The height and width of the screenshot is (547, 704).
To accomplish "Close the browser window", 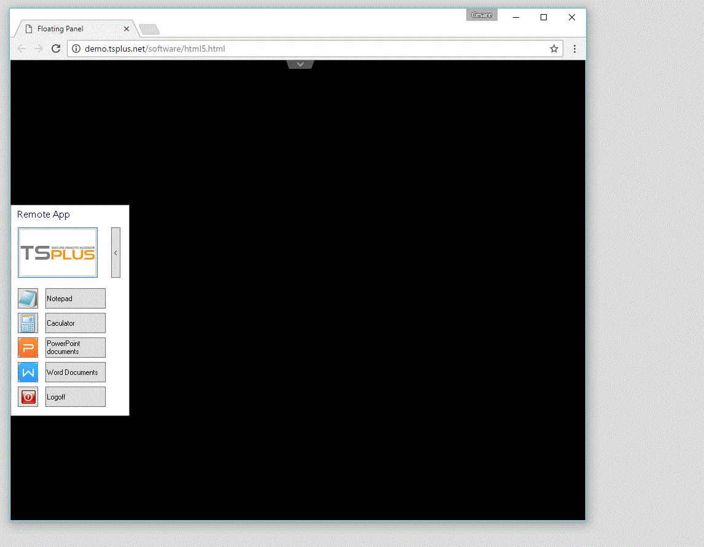I will coord(571,17).
